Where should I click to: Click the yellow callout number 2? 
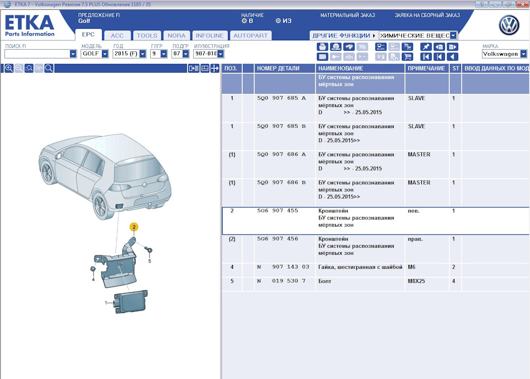point(134,227)
